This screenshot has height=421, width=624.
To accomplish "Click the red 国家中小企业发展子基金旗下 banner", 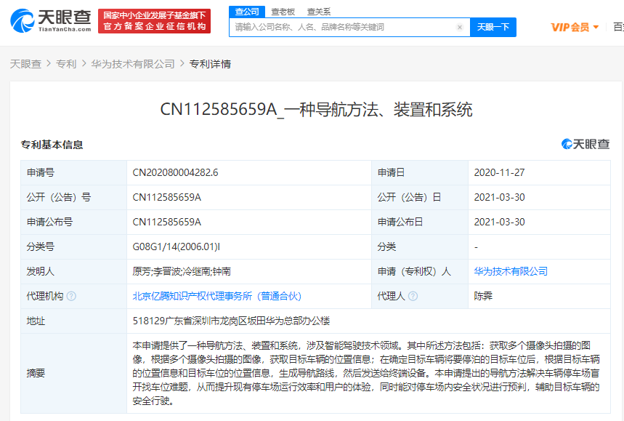I will click(155, 21).
